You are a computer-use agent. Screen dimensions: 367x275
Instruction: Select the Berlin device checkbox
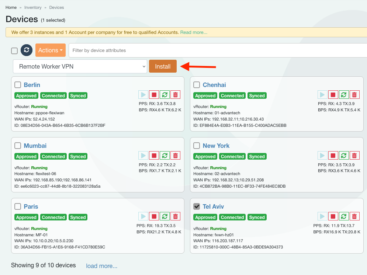point(18,85)
